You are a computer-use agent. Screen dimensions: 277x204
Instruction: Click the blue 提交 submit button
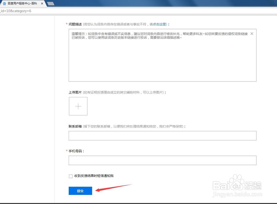point(80,191)
